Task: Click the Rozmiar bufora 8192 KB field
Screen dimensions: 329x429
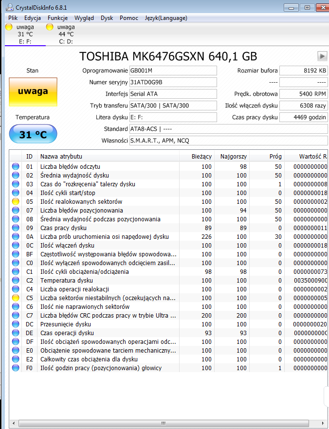Action: pyautogui.click(x=304, y=71)
